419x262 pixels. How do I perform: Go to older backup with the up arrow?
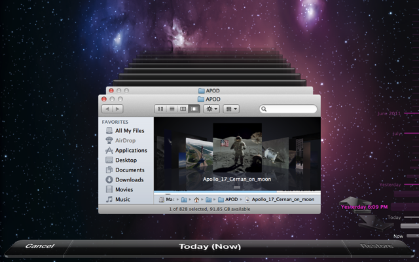click(x=354, y=202)
